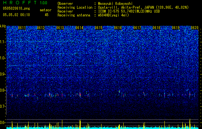This screenshot has height=129, width=202.
Task: Click the tall yellow intensity spike near 0620
Action: (x=190, y=124)
